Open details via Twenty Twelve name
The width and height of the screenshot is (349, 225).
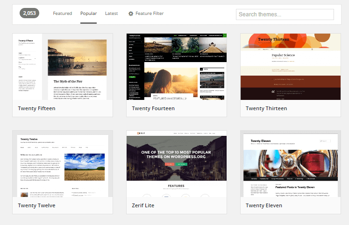pos(36,205)
